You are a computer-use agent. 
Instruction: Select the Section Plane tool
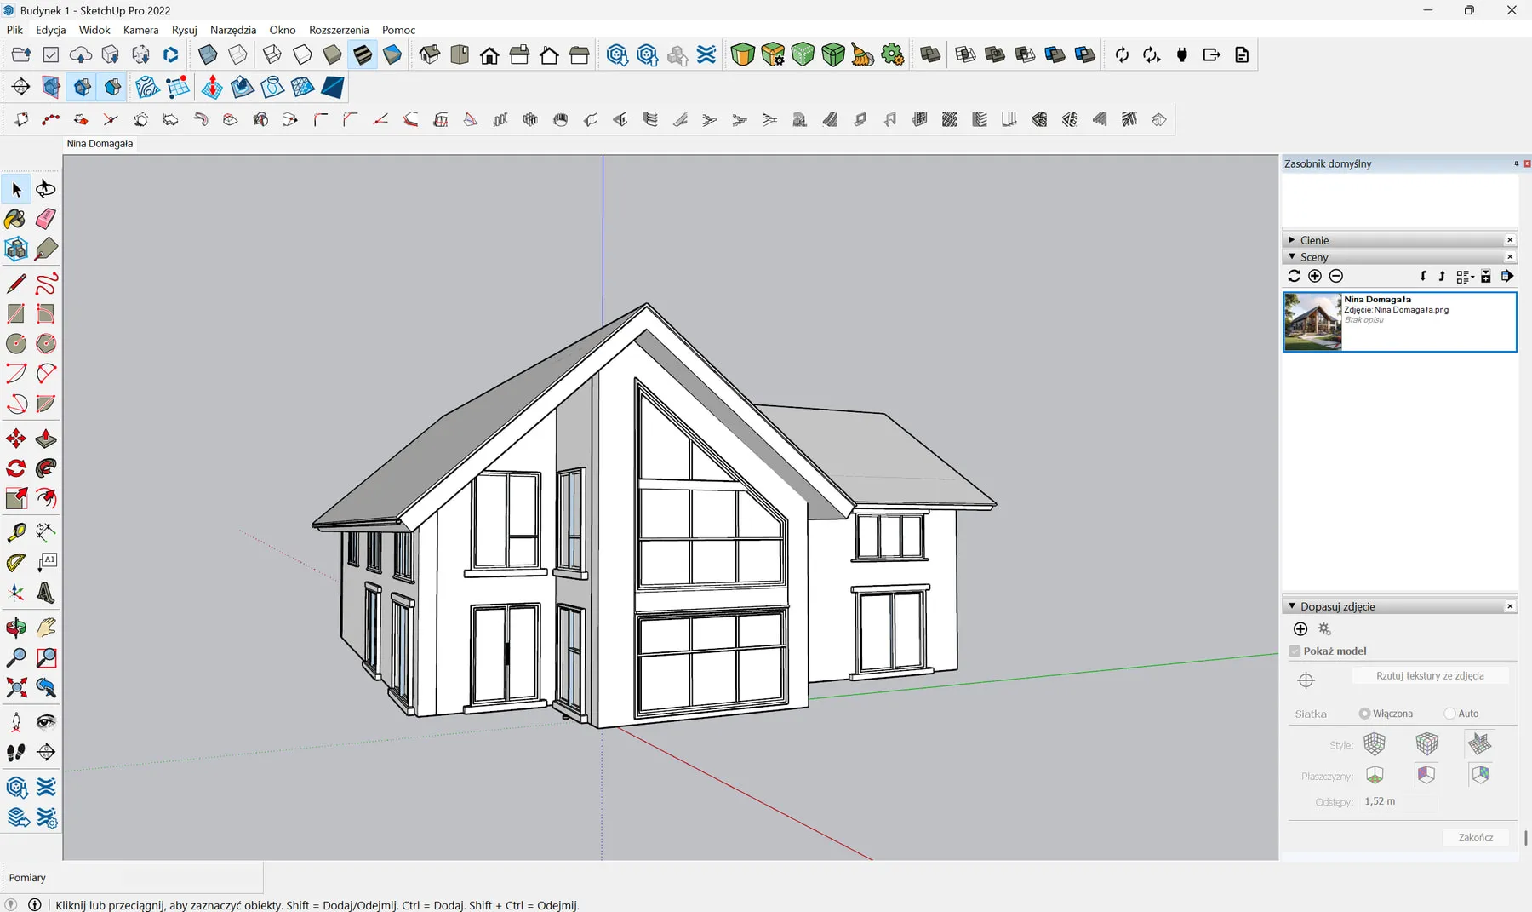[x=46, y=752]
